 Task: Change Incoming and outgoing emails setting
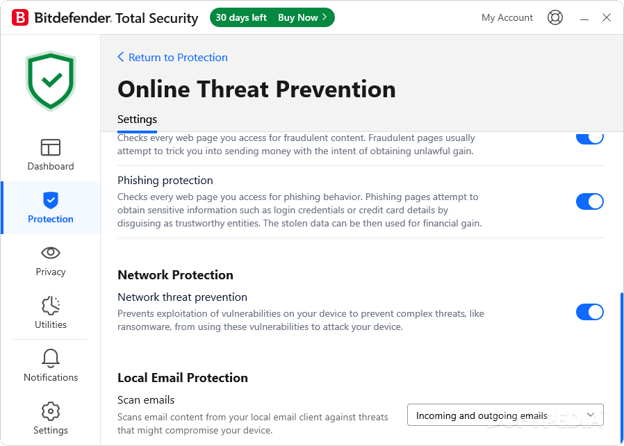point(505,415)
